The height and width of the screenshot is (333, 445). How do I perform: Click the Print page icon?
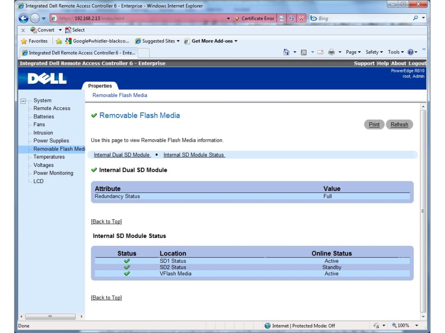330,52
